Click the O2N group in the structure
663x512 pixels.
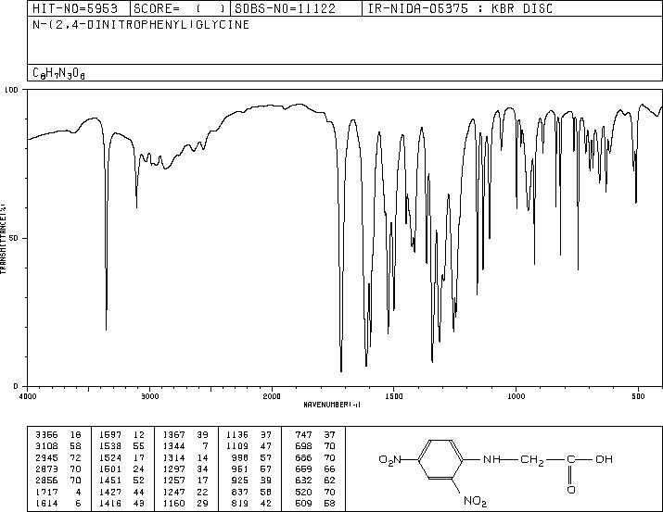tap(389, 459)
